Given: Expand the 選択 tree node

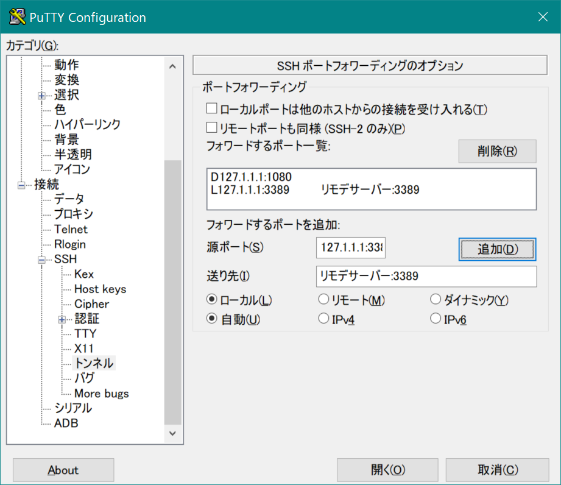Looking at the screenshot, I should (x=41, y=96).
